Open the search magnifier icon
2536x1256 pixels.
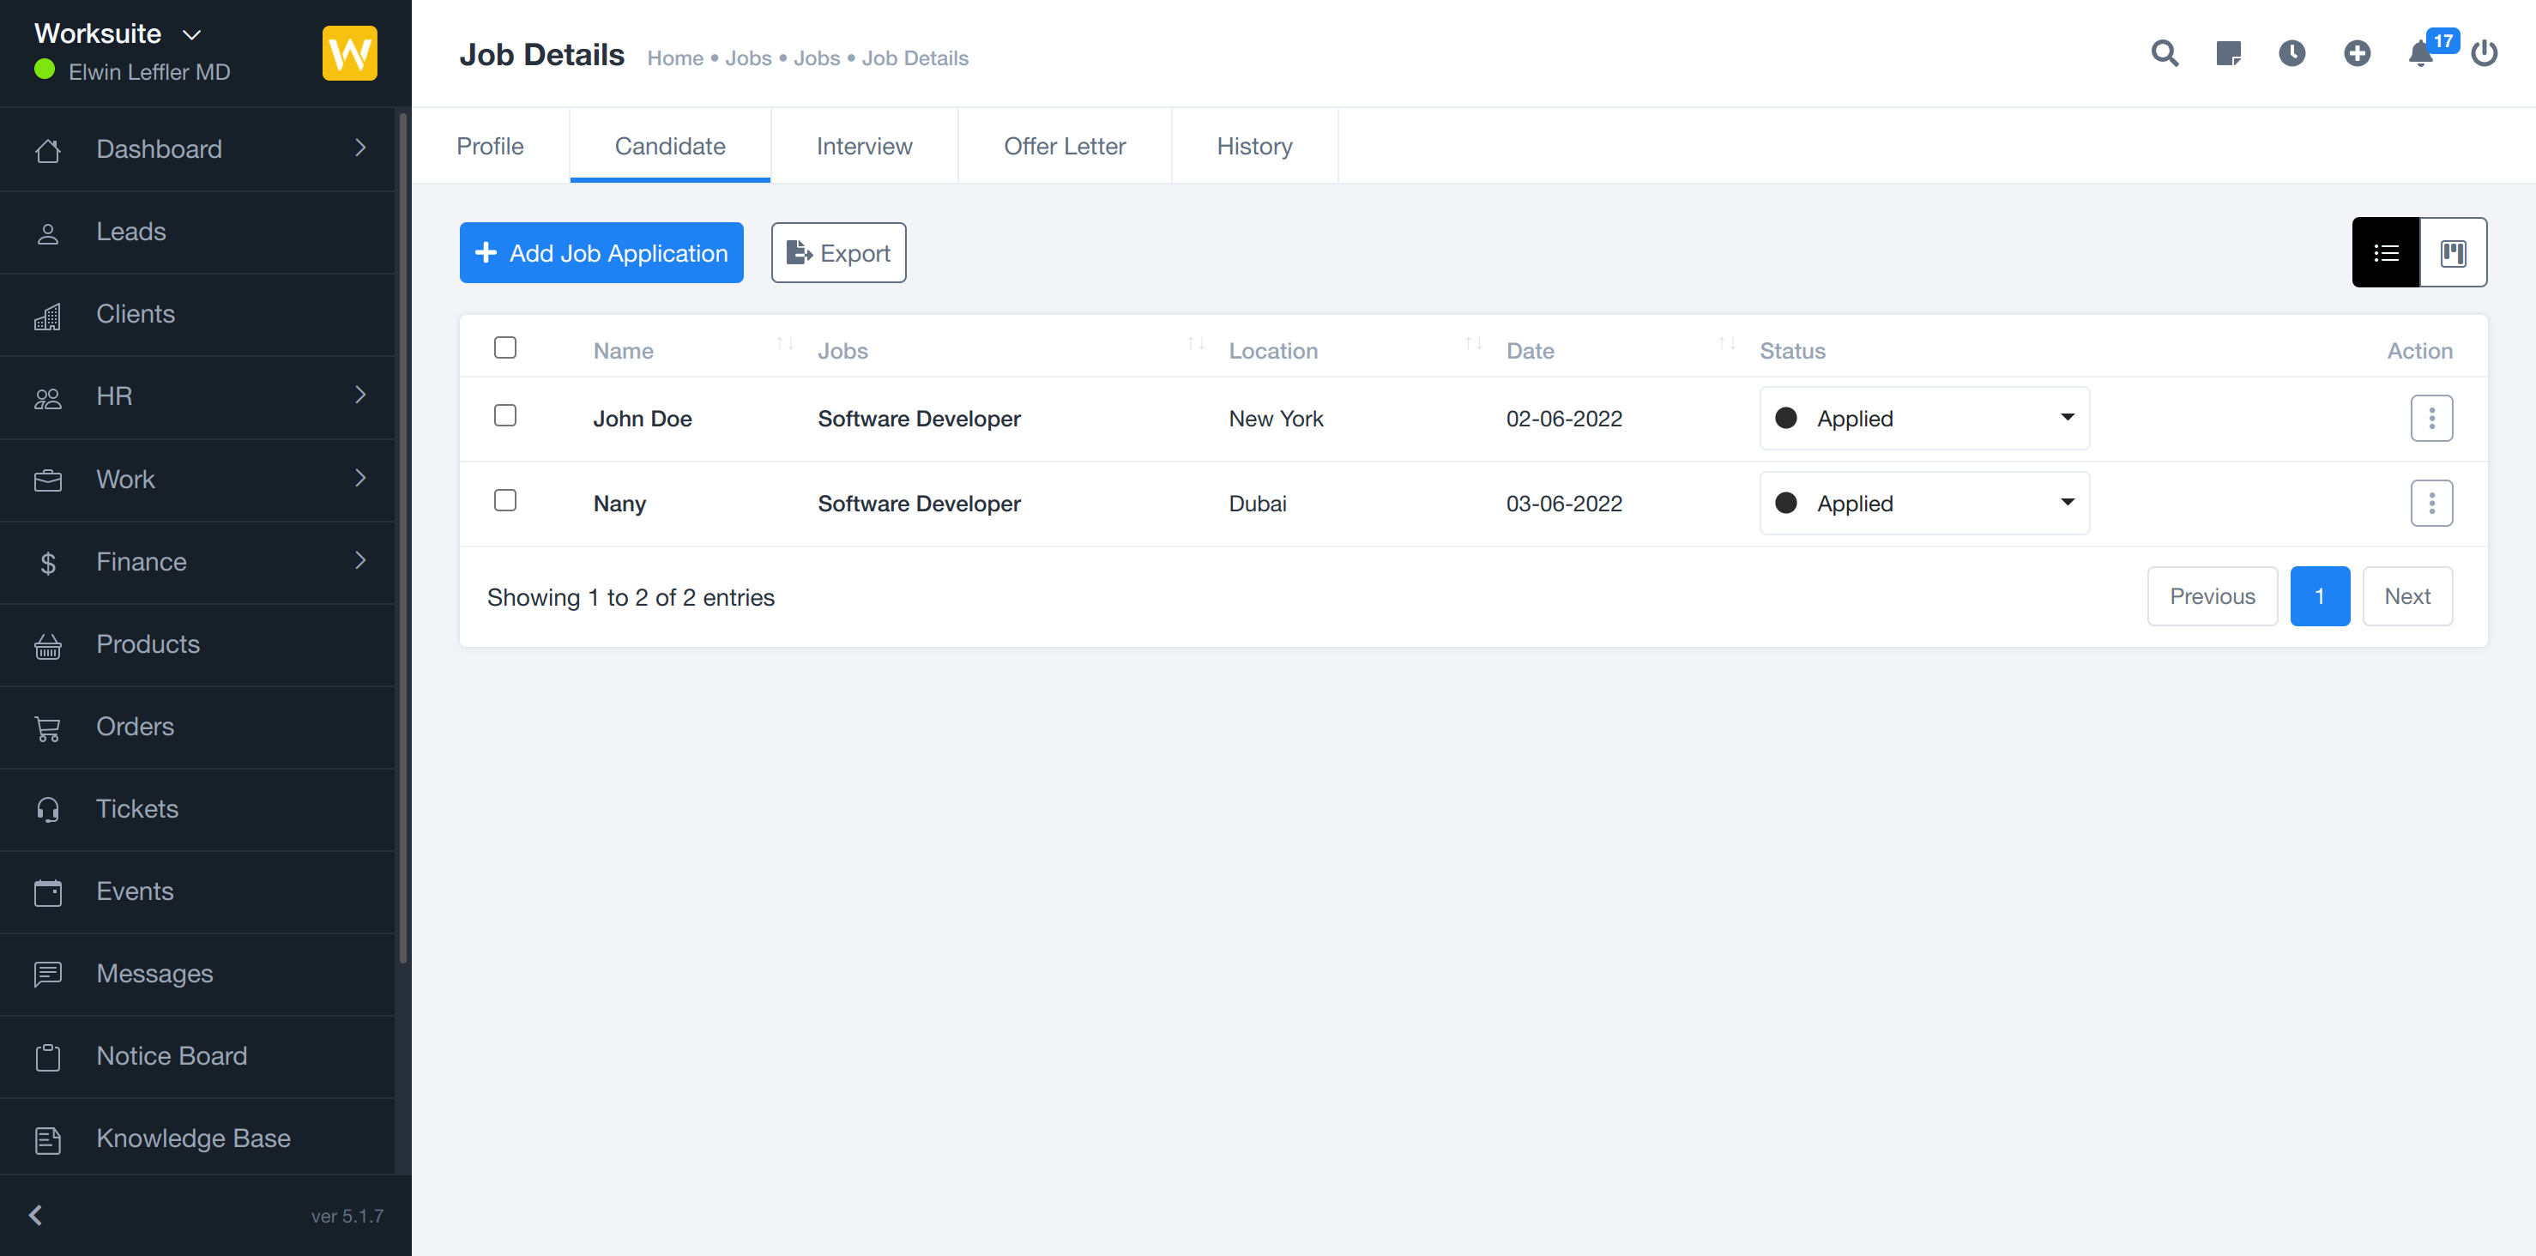pos(2164,53)
